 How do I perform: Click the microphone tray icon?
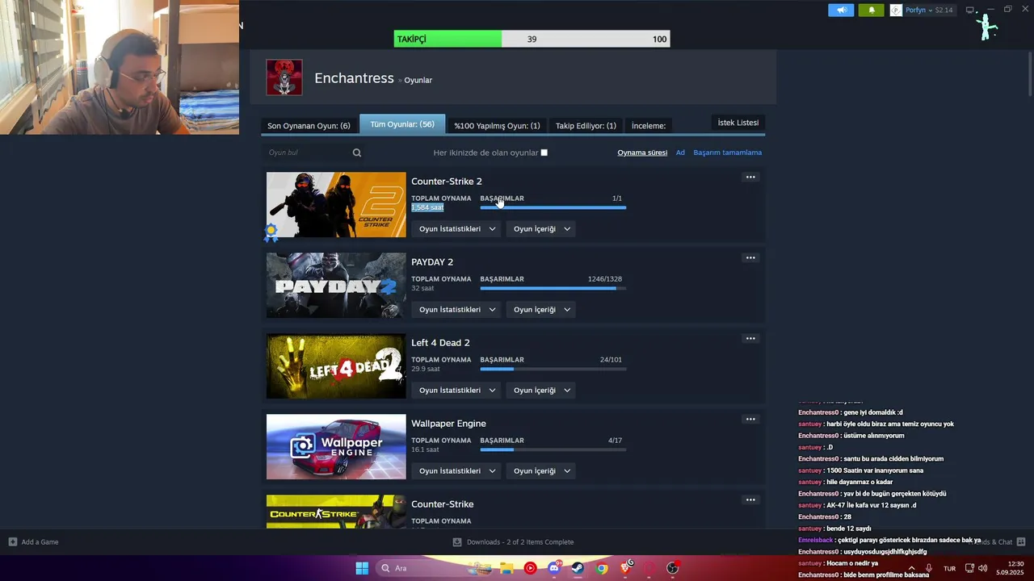[929, 568]
